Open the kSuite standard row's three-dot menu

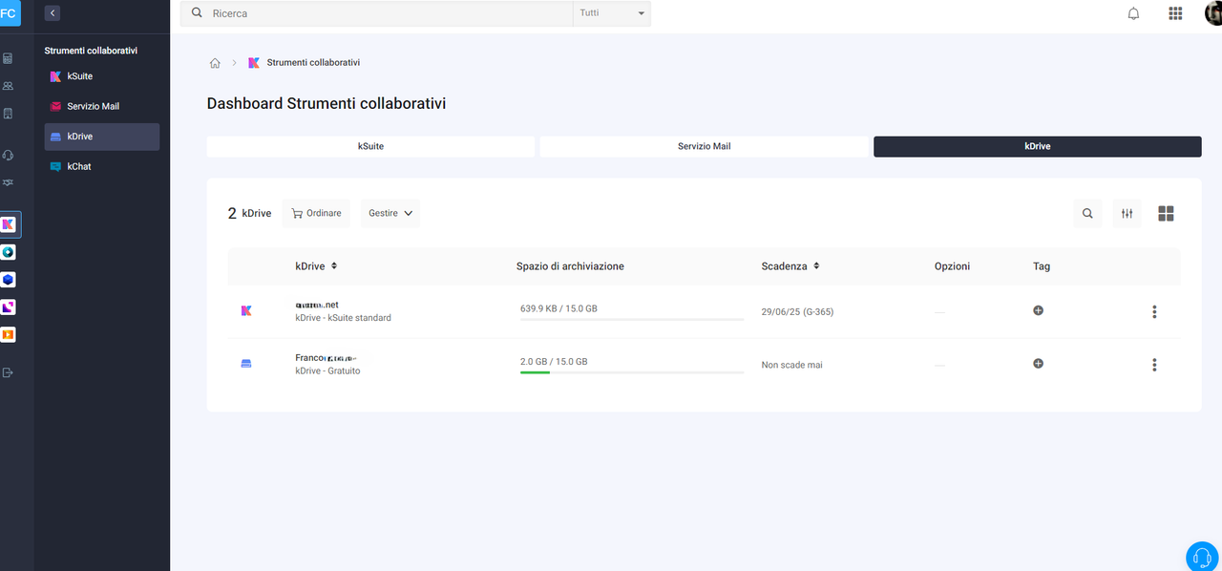[1154, 311]
